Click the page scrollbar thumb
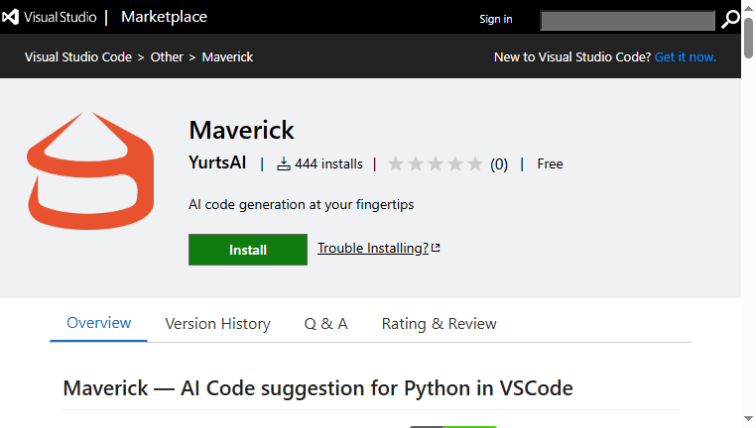The height and width of the screenshot is (428, 756). (748, 38)
